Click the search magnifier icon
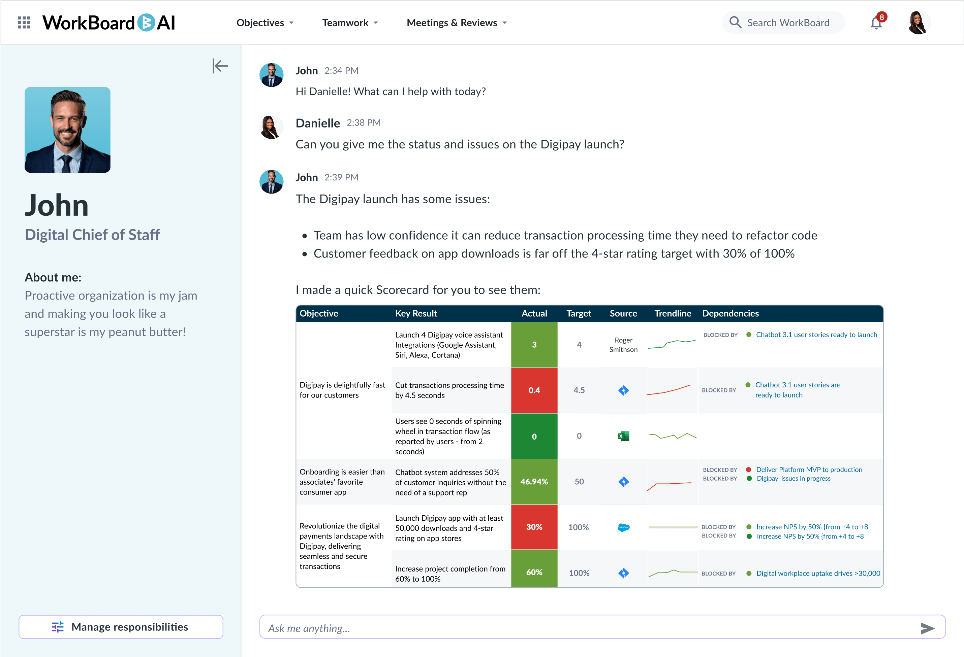Screen dimensions: 964x657 [736, 22]
